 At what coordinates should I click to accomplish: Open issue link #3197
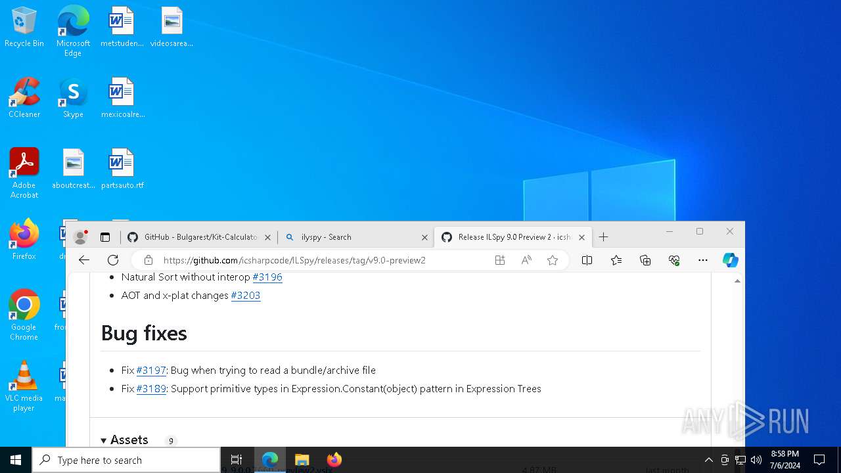click(151, 371)
